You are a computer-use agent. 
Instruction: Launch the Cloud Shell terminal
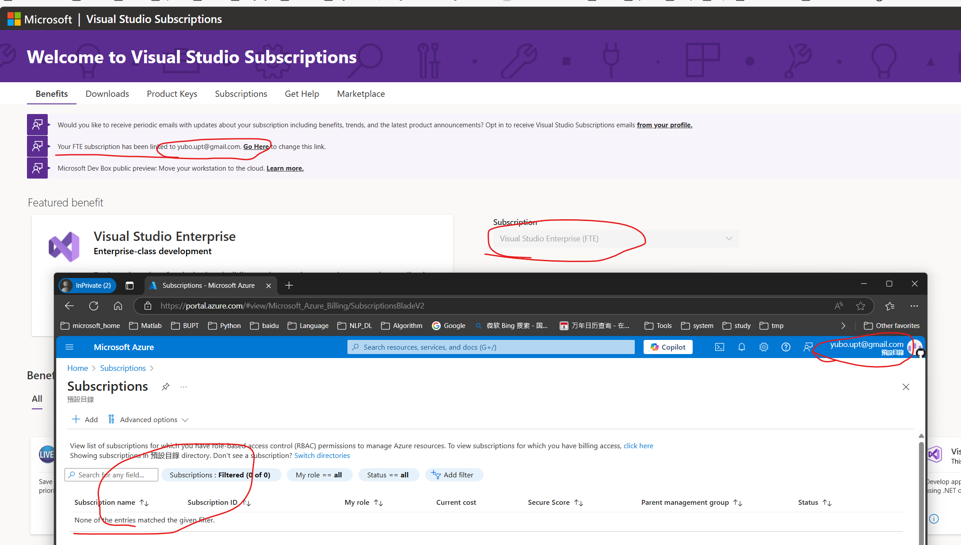click(x=719, y=347)
